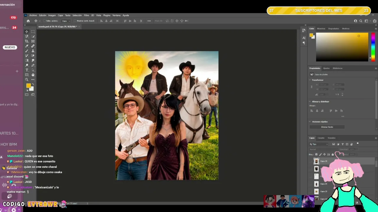
Task: Select the Crop tool
Action: (27, 41)
